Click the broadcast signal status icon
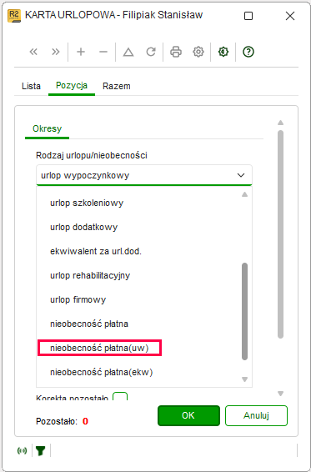Viewport: 311px width, 472px height. tap(22, 450)
